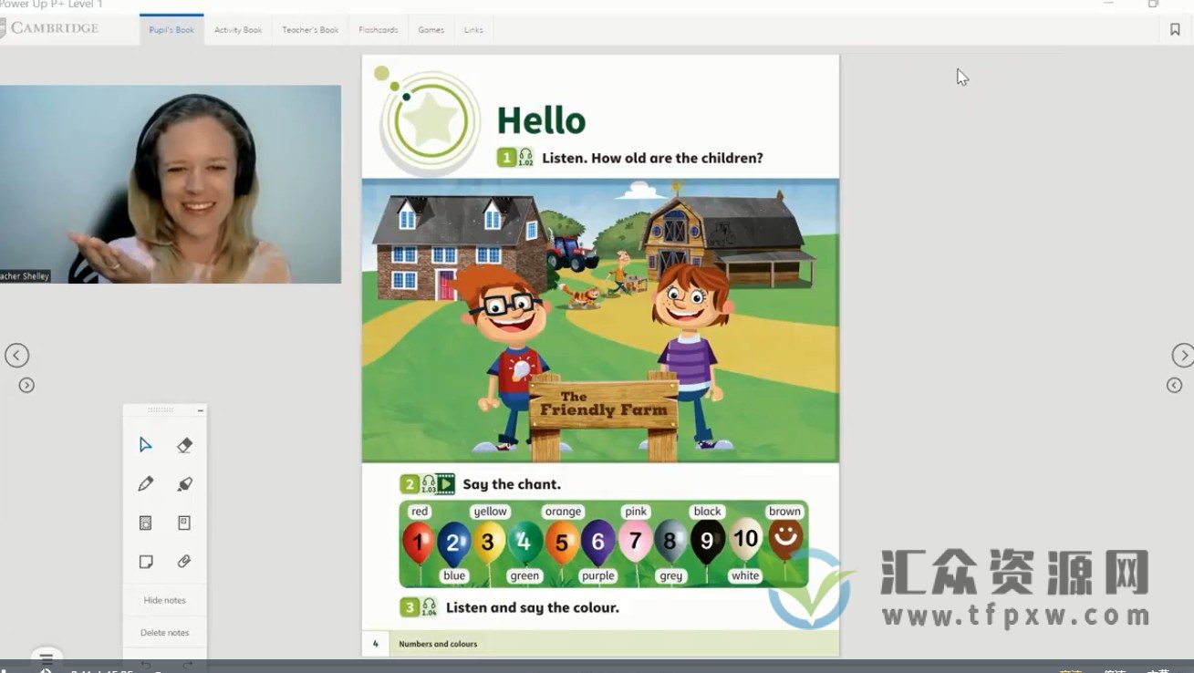
Task: Select the Pencil drawing tool
Action: pyautogui.click(x=145, y=484)
